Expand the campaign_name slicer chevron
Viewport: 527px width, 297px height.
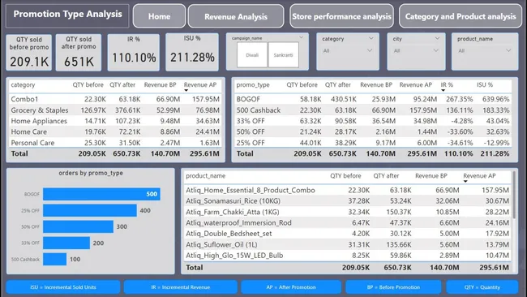pos(301,37)
